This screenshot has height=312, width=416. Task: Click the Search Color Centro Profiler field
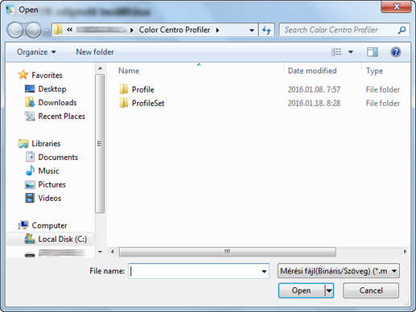point(344,30)
